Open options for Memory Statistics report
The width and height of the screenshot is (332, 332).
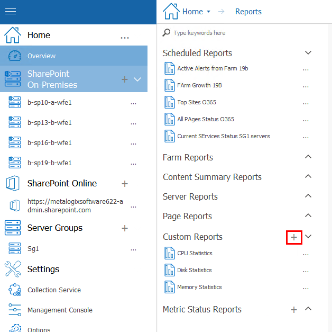coord(306,289)
